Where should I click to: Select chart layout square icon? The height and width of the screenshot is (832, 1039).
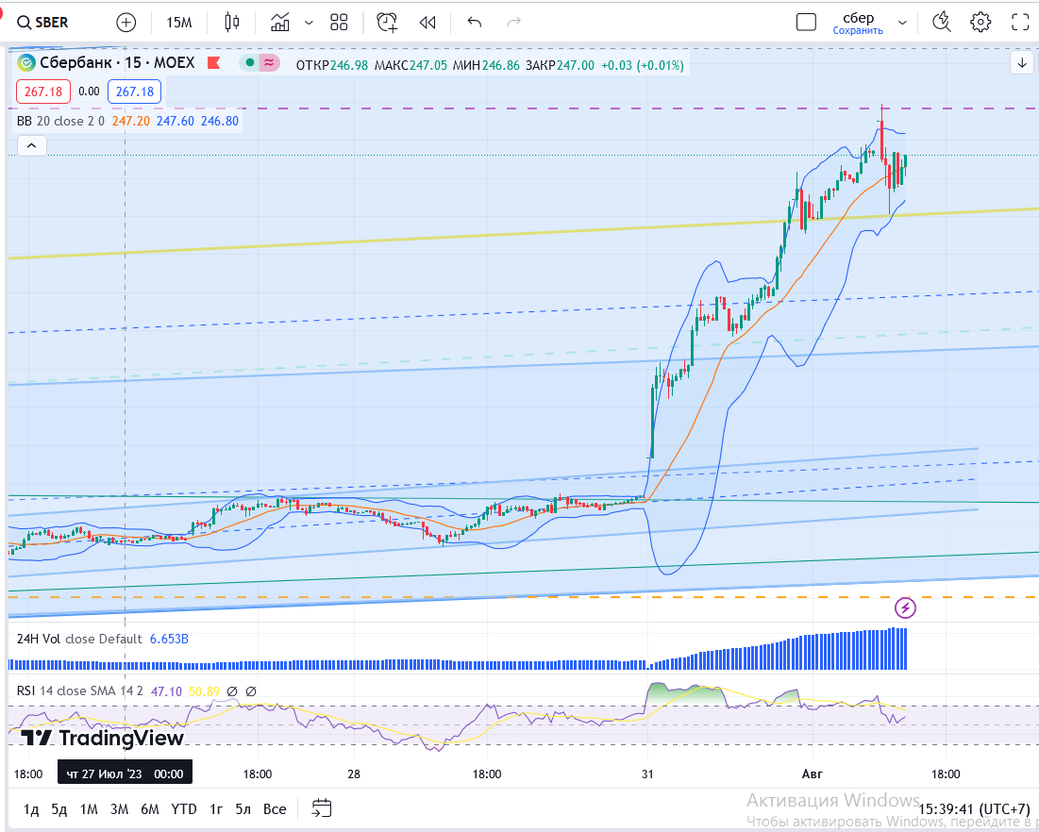pos(806,23)
